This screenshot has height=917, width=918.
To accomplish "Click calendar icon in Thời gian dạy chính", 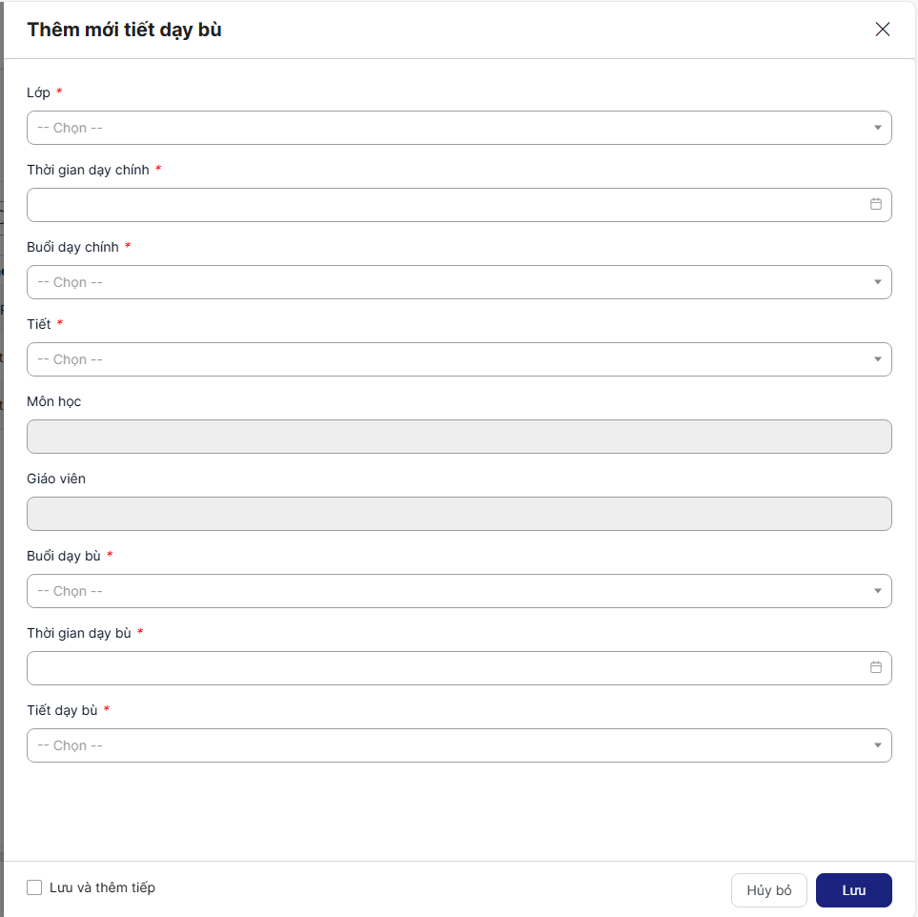I will (875, 204).
